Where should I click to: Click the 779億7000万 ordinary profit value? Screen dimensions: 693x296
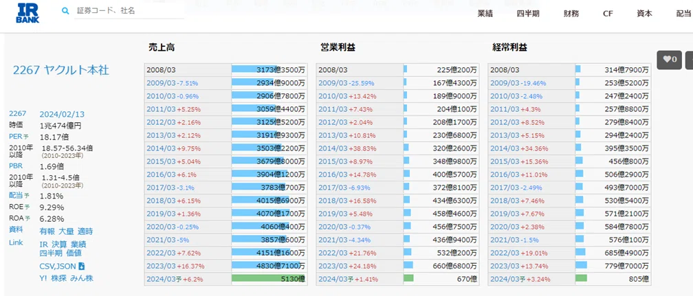(x=627, y=266)
